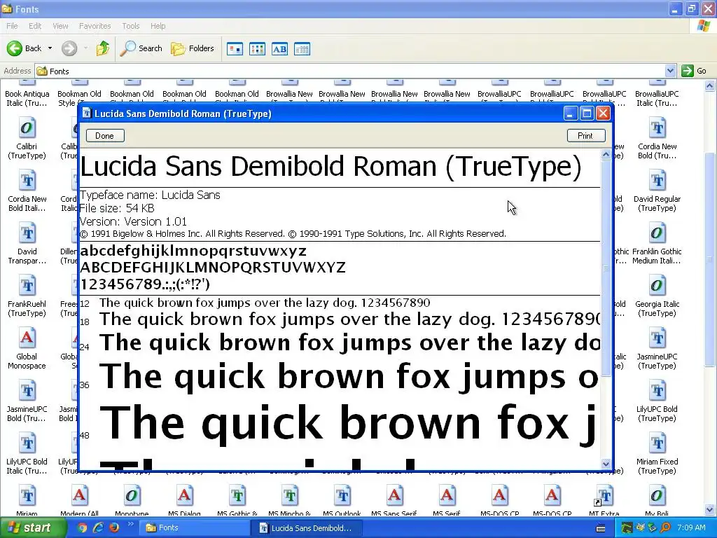This screenshot has width=717, height=538.
Task: Open the Favorites menu
Action: click(x=95, y=26)
